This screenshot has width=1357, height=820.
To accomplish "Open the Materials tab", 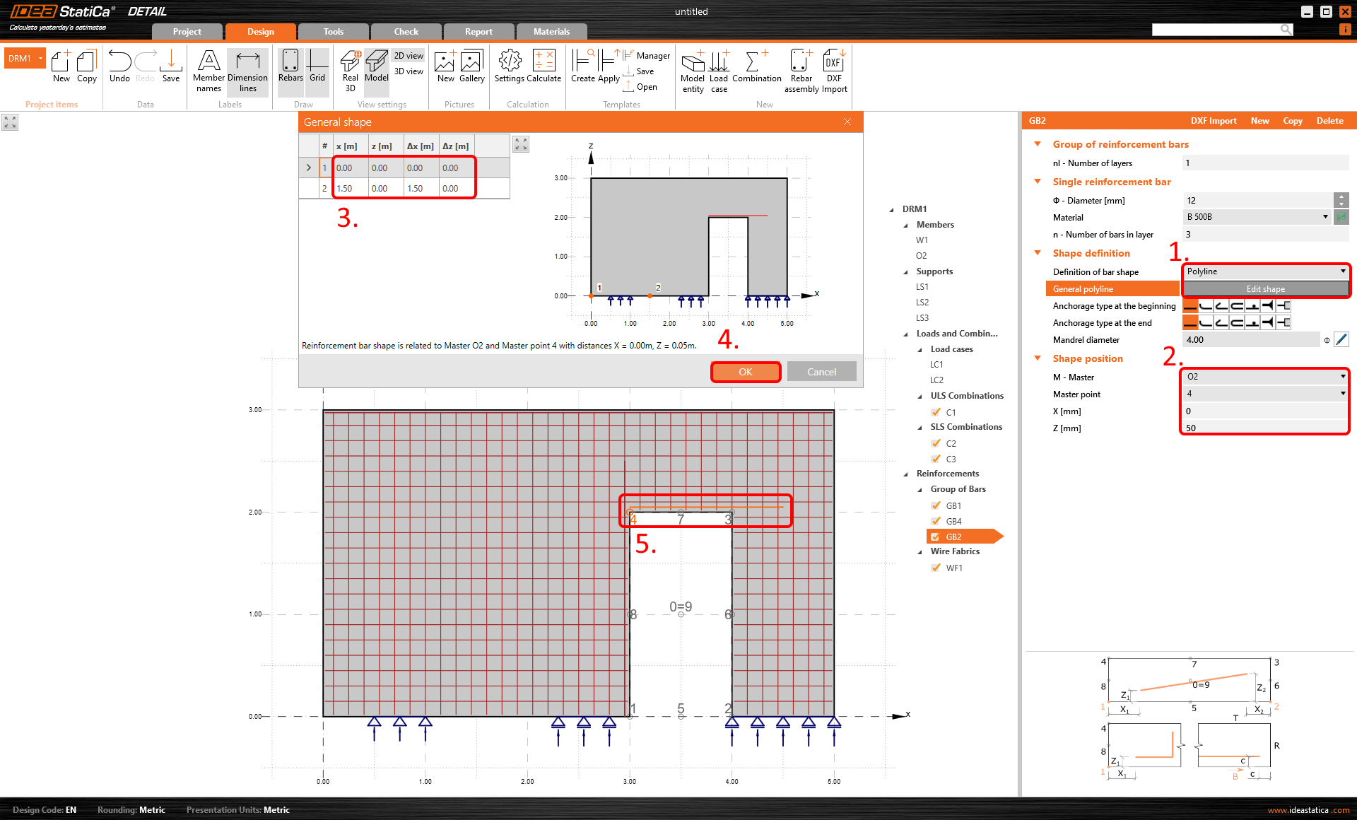I will pos(551,31).
